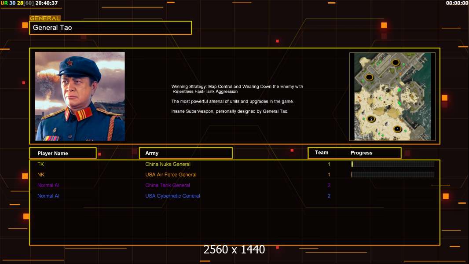This screenshot has width=469, height=264.
Task: Click TK's loading progress bar
Action: [393, 164]
